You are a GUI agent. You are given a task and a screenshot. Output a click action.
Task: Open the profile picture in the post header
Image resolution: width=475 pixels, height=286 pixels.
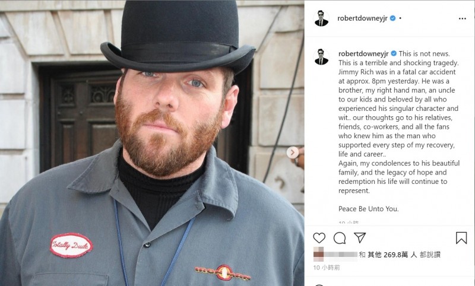(321, 18)
